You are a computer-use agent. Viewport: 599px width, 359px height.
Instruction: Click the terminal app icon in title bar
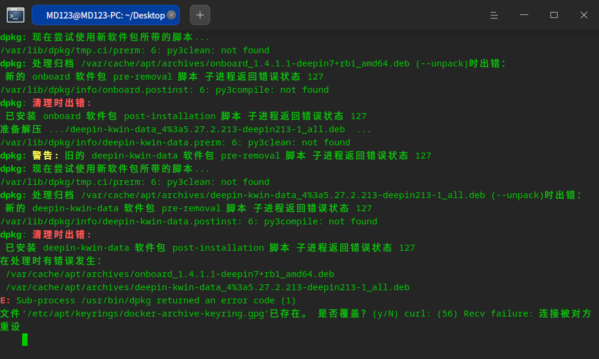(16, 16)
